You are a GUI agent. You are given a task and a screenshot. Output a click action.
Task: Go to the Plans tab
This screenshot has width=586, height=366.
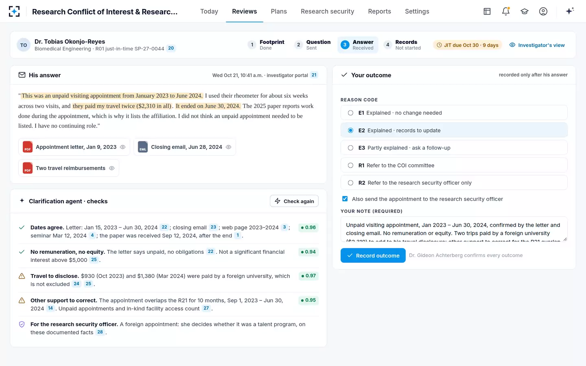[279, 11]
